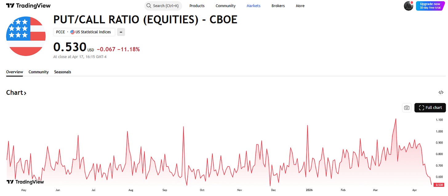Click the 0.530 current price value
The width and height of the screenshot is (448, 196).
70,47
